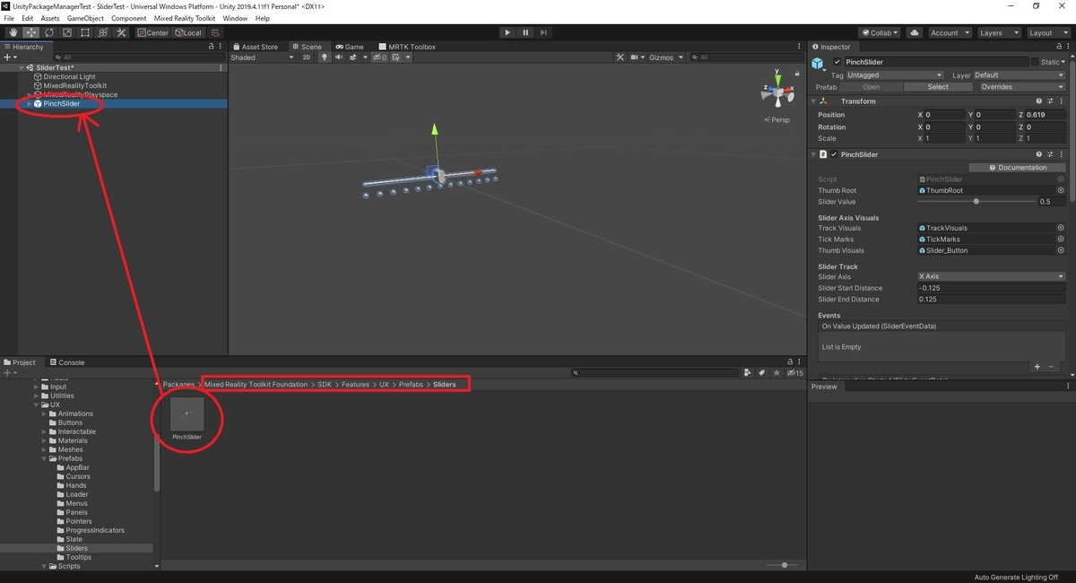Toggle PinchSlider active checkbox in Inspector
Screen dimensions: 1076x583
[837, 62]
